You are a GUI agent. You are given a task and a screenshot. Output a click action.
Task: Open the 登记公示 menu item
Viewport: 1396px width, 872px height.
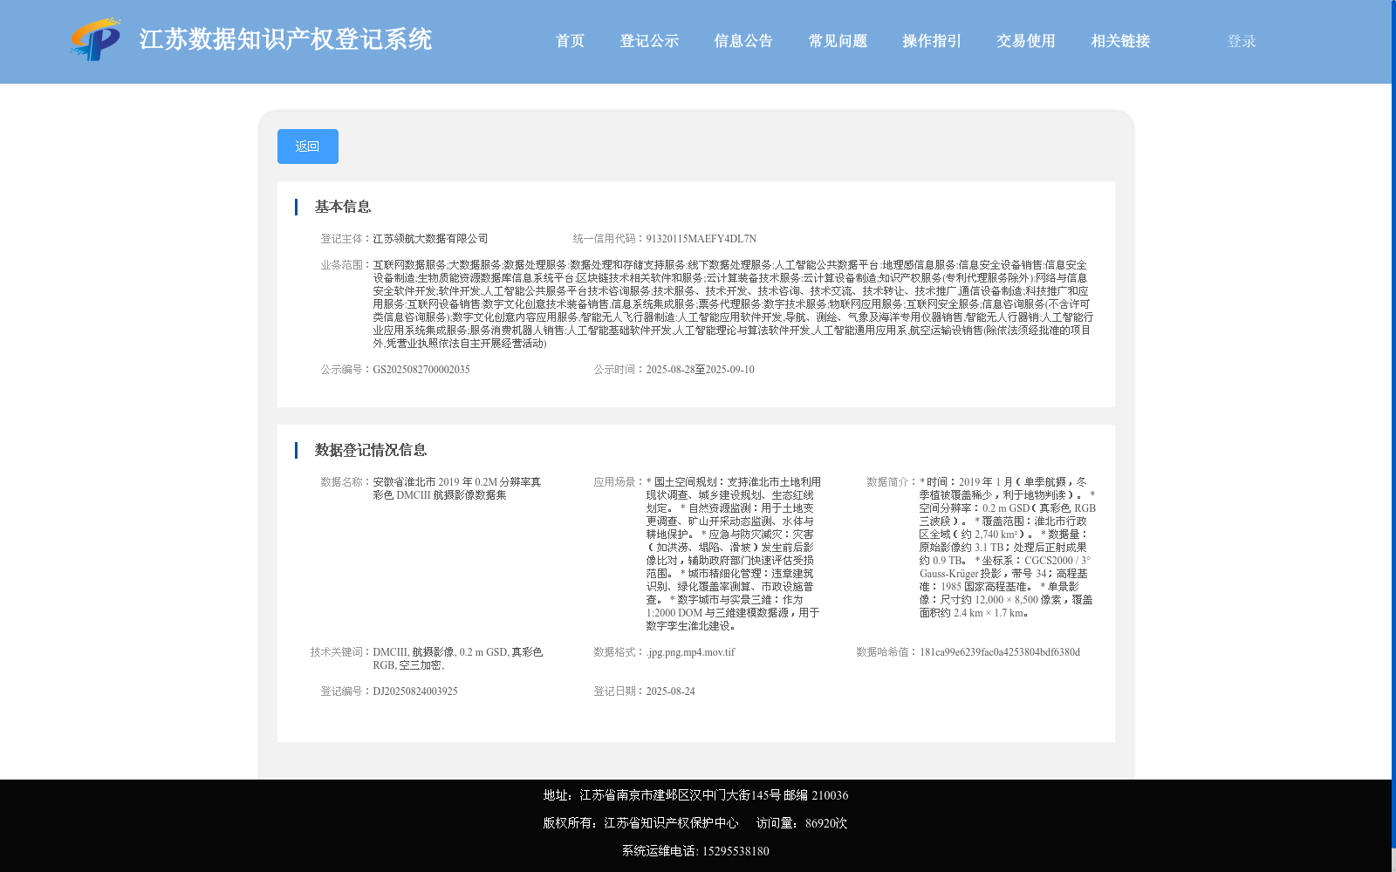click(x=649, y=41)
